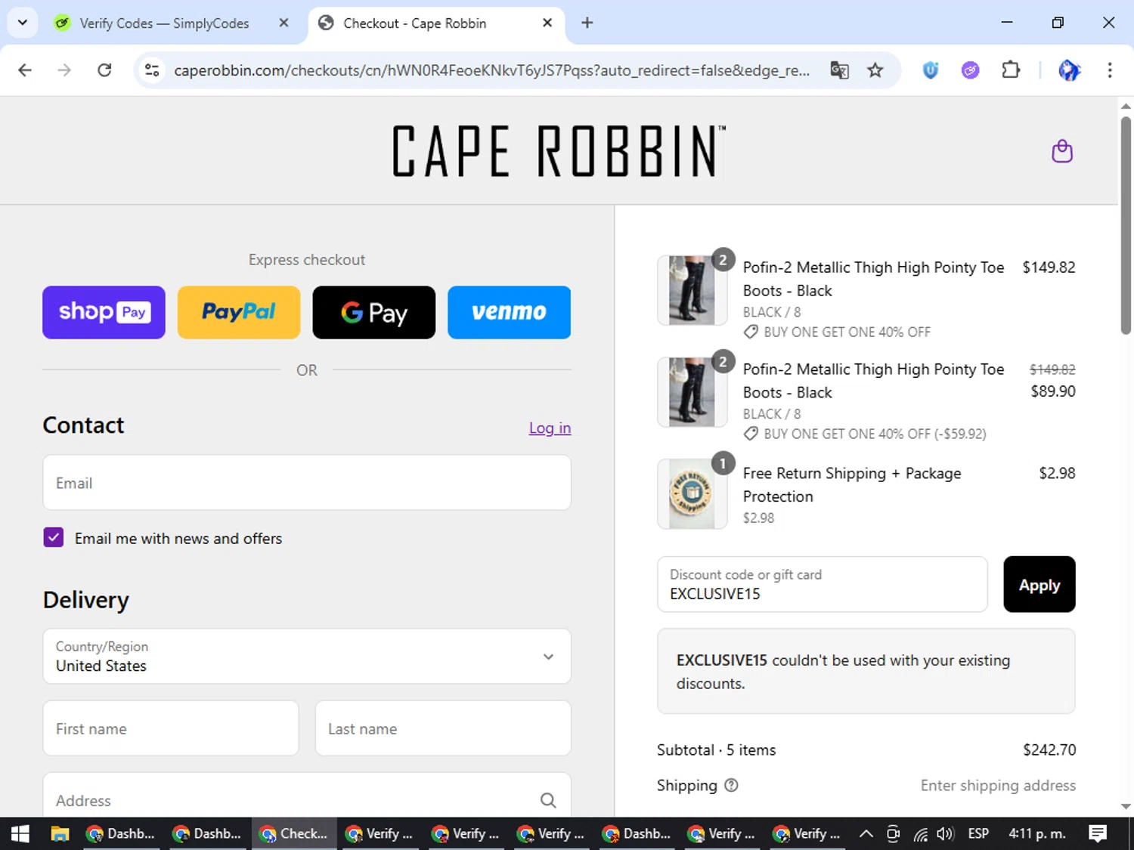
Task: Click the Email input field
Action: [307, 482]
